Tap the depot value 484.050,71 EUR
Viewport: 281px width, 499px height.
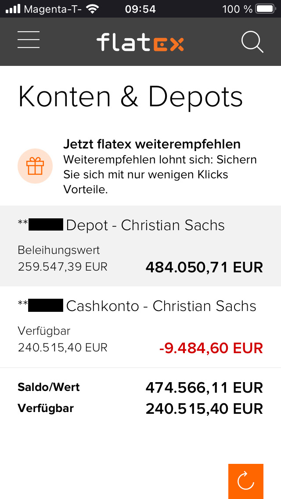click(x=204, y=267)
